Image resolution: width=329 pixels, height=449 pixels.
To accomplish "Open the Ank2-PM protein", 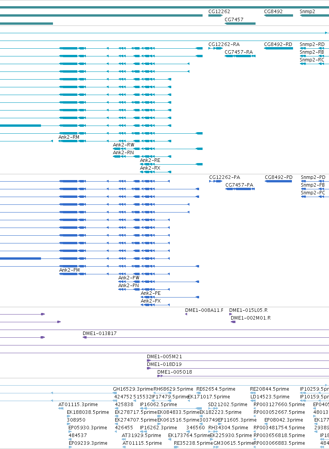I will pos(70,270).
